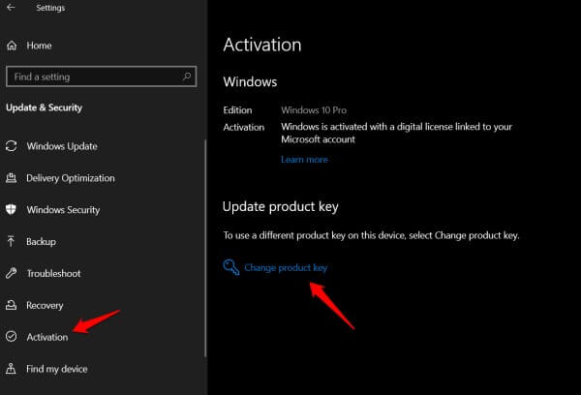Click the Activation checkmark circle icon
581x395 pixels.
point(11,337)
